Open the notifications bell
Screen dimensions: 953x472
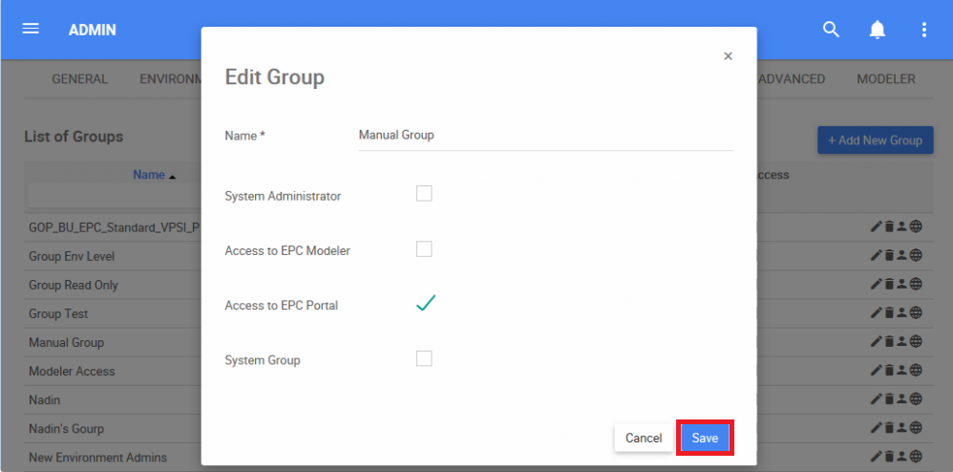877,30
